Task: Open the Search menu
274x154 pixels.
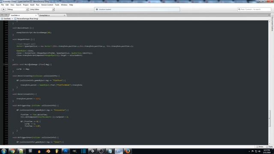Action: click(x=18, y=5)
